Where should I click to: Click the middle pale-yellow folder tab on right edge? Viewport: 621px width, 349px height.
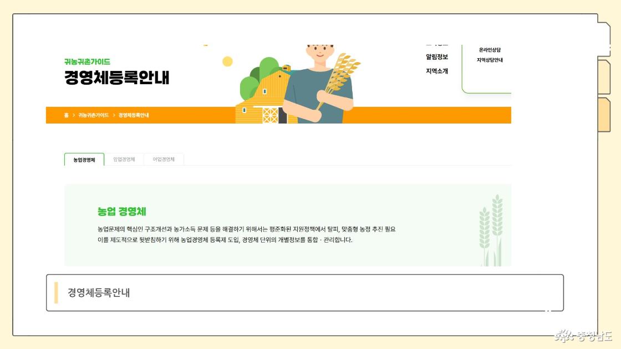[604, 77]
